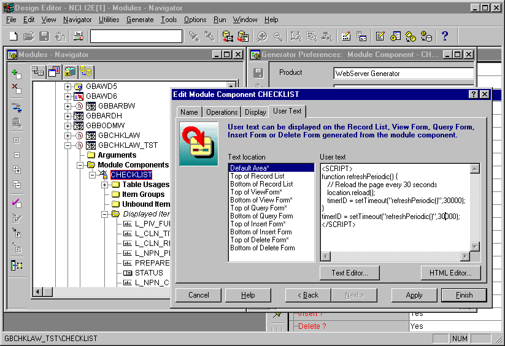505x346 pixels.
Task: Collapse the GBCHKLAW_TST module node
Action: click(x=68, y=145)
